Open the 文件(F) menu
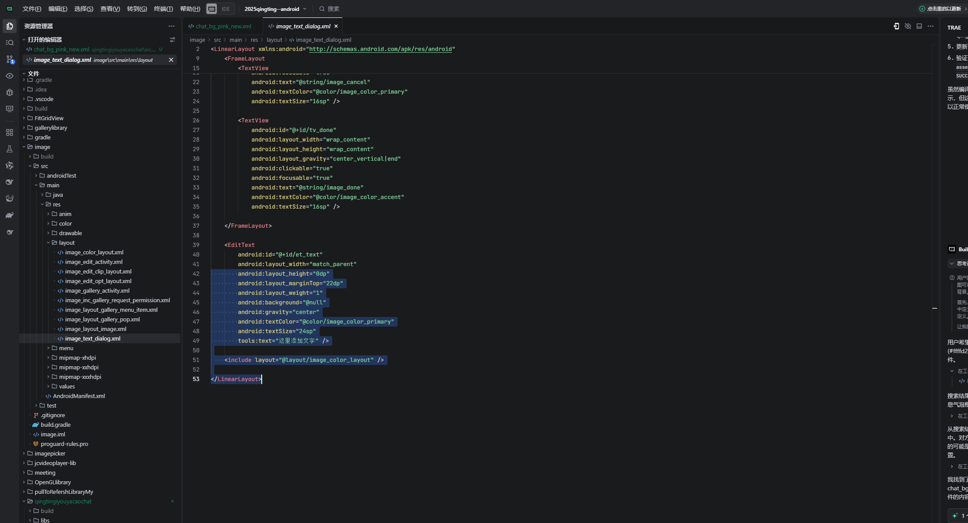Image resolution: width=968 pixels, height=523 pixels. coord(32,9)
